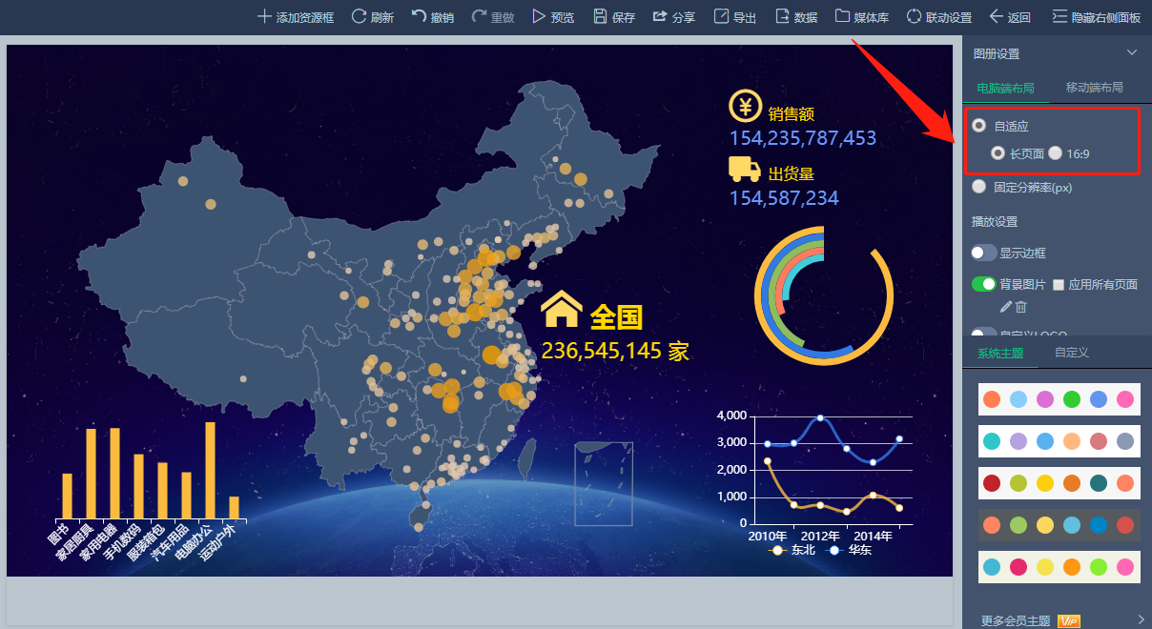Open 联动设置 linkage settings
This screenshot has width=1152, height=629.
938,17
